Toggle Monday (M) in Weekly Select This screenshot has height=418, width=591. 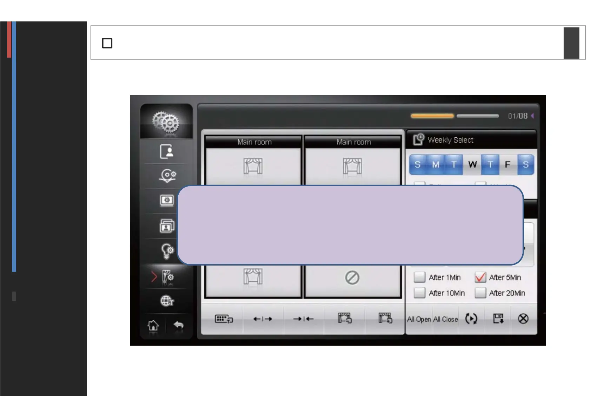[436, 165]
